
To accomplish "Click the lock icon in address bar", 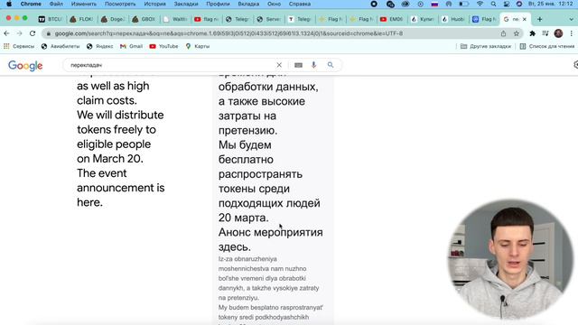I will pos(48,33).
